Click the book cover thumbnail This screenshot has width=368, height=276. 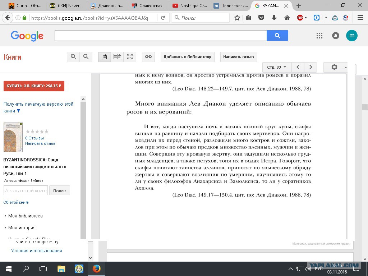coord(13,137)
